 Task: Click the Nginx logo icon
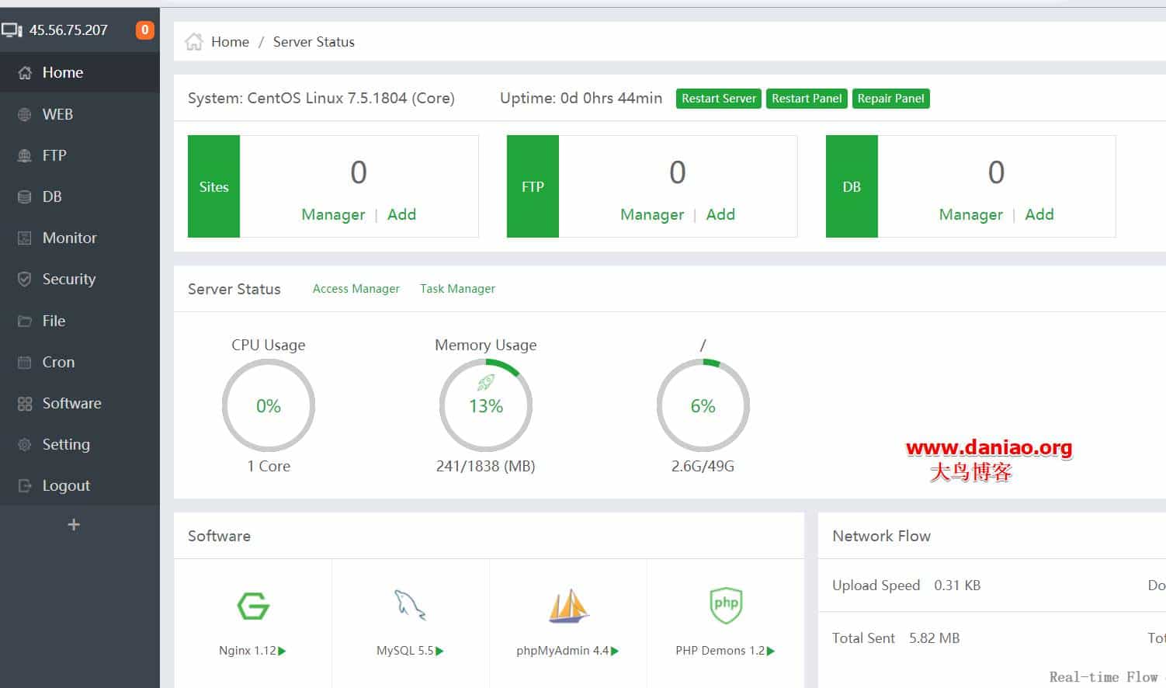tap(253, 606)
